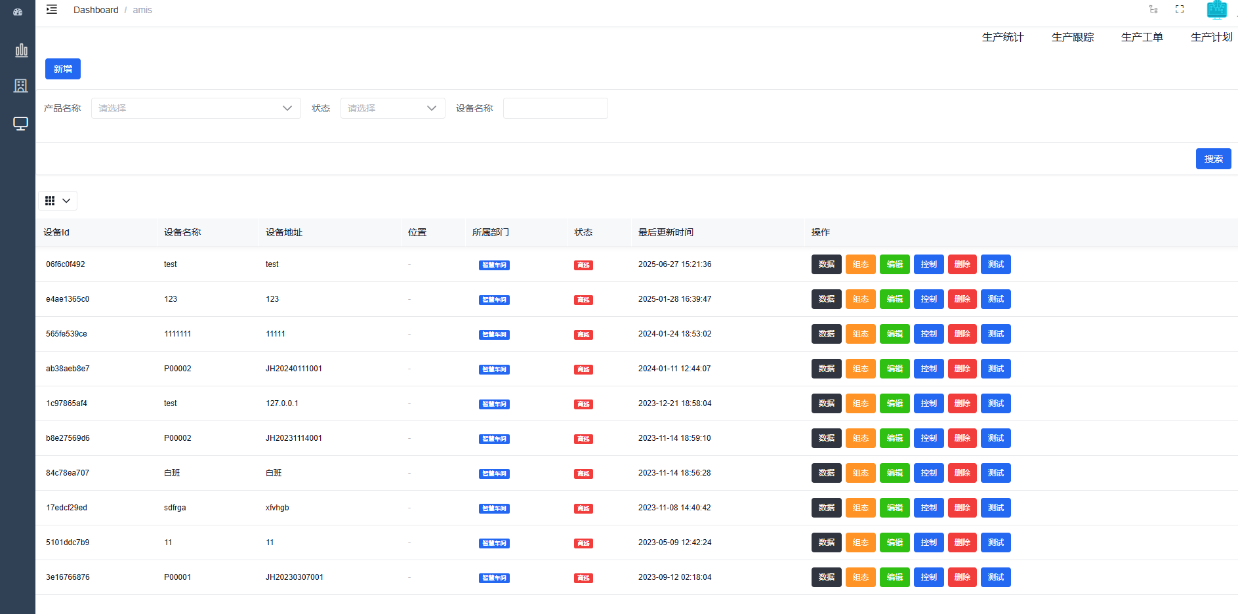Click the 所属部门 column header
1238x614 pixels.
[x=491, y=232]
